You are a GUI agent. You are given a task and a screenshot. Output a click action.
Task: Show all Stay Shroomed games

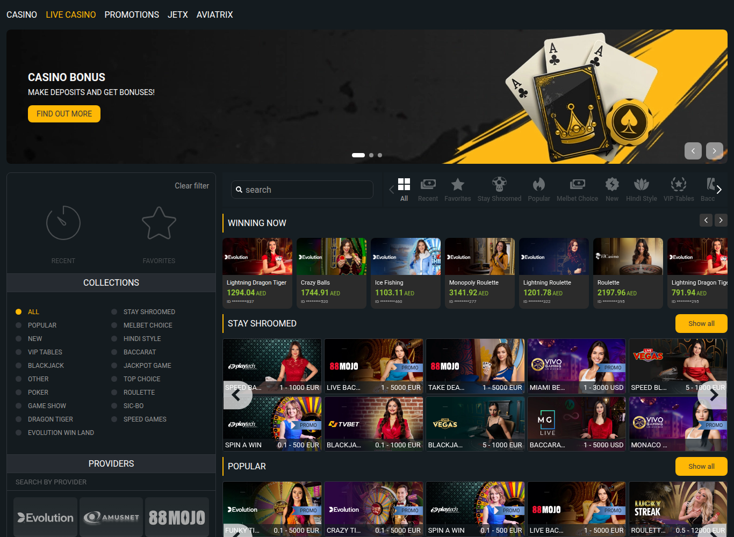click(x=701, y=324)
